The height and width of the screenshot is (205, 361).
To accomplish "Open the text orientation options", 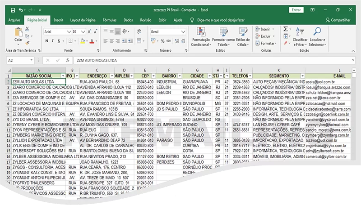I will pyautogui.click(x=125, y=31).
